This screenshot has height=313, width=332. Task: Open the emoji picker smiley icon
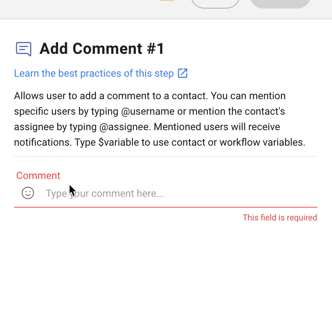28,193
